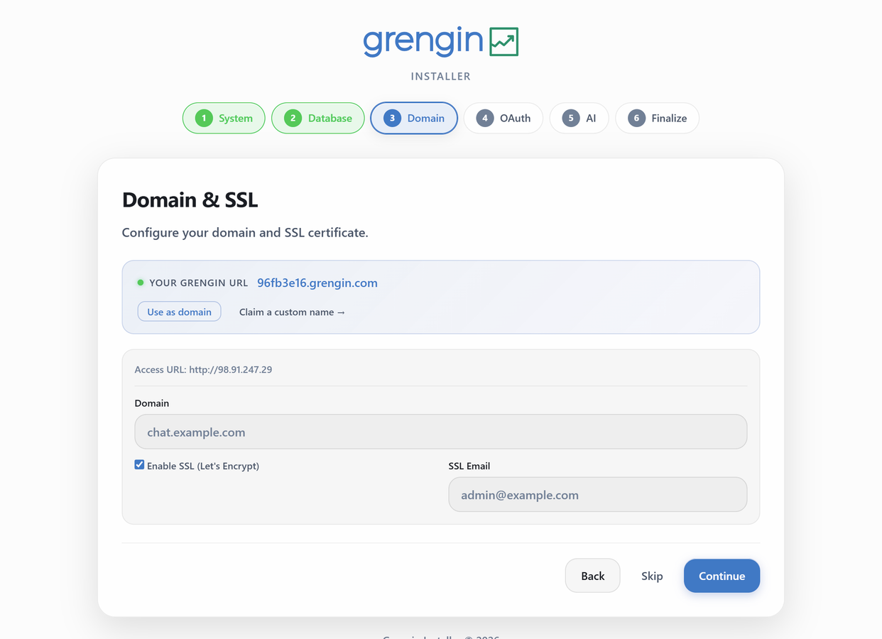882x639 pixels.
Task: Click the Domain & SSL heading
Action: 190,200
